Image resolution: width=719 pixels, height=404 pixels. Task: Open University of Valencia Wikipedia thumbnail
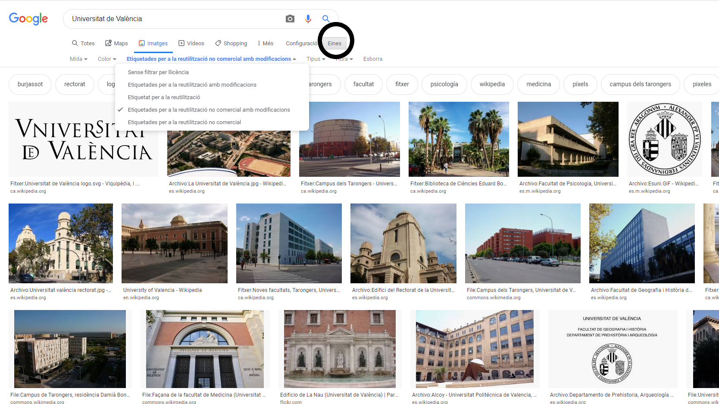point(175,243)
